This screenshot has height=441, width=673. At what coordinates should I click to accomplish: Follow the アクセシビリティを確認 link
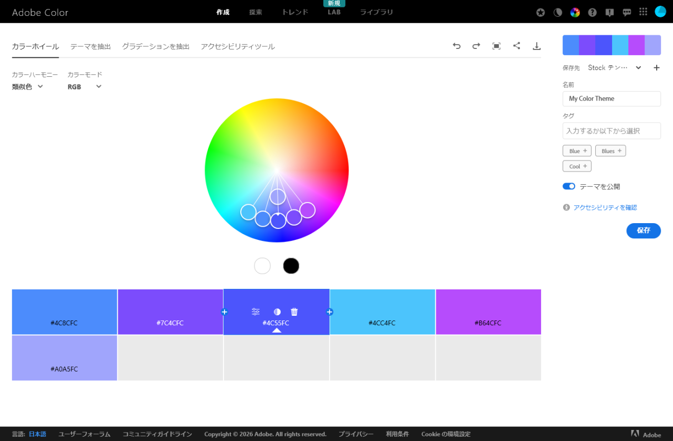click(605, 207)
